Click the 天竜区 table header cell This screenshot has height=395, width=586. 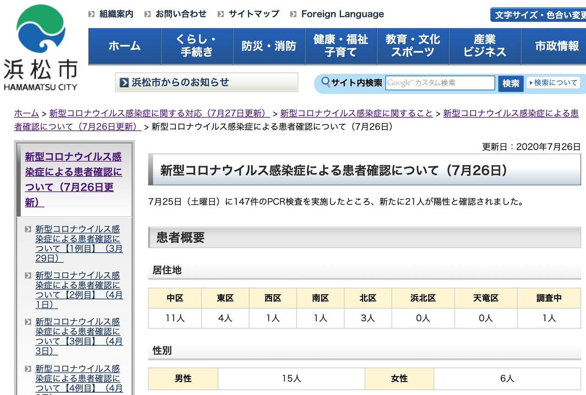(486, 298)
